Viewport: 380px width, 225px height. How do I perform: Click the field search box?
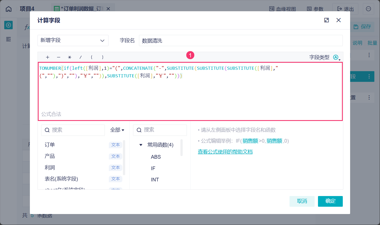73,130
